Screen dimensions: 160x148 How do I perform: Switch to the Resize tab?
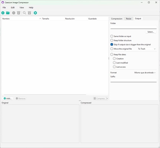[x=128, y=18]
